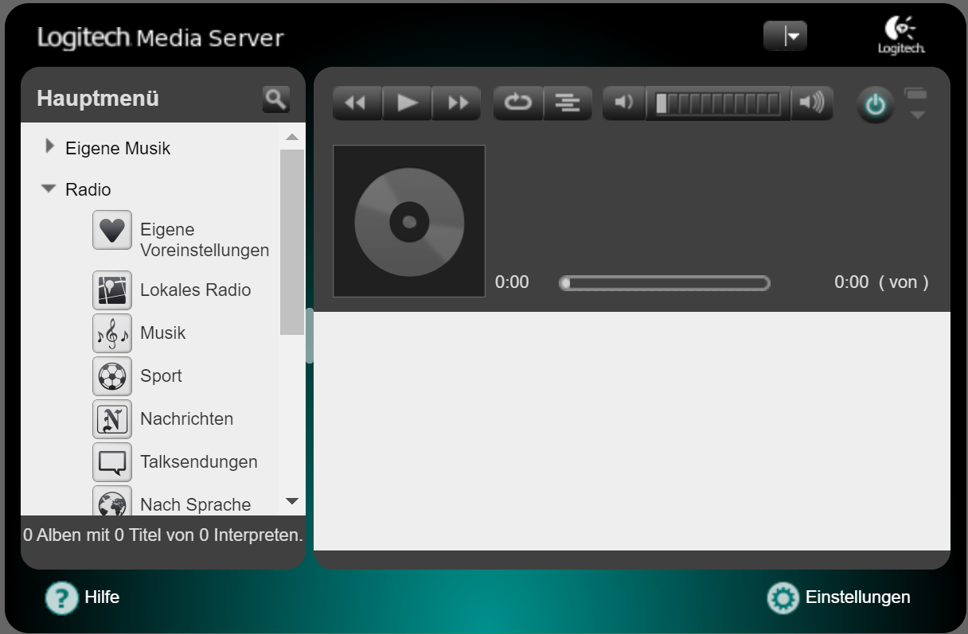The width and height of the screenshot is (968, 634).
Task: Click the panel splitter handle
Action: (310, 336)
